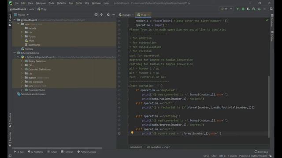Open the Run tool window
282x158 pixels.
[19, 152]
